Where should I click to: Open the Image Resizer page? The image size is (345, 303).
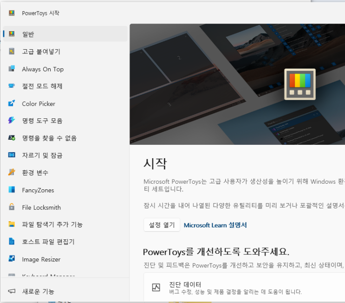pyautogui.click(x=65, y=259)
